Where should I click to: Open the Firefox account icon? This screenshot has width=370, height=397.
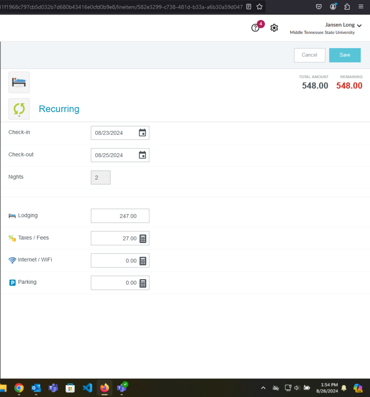pos(333,7)
